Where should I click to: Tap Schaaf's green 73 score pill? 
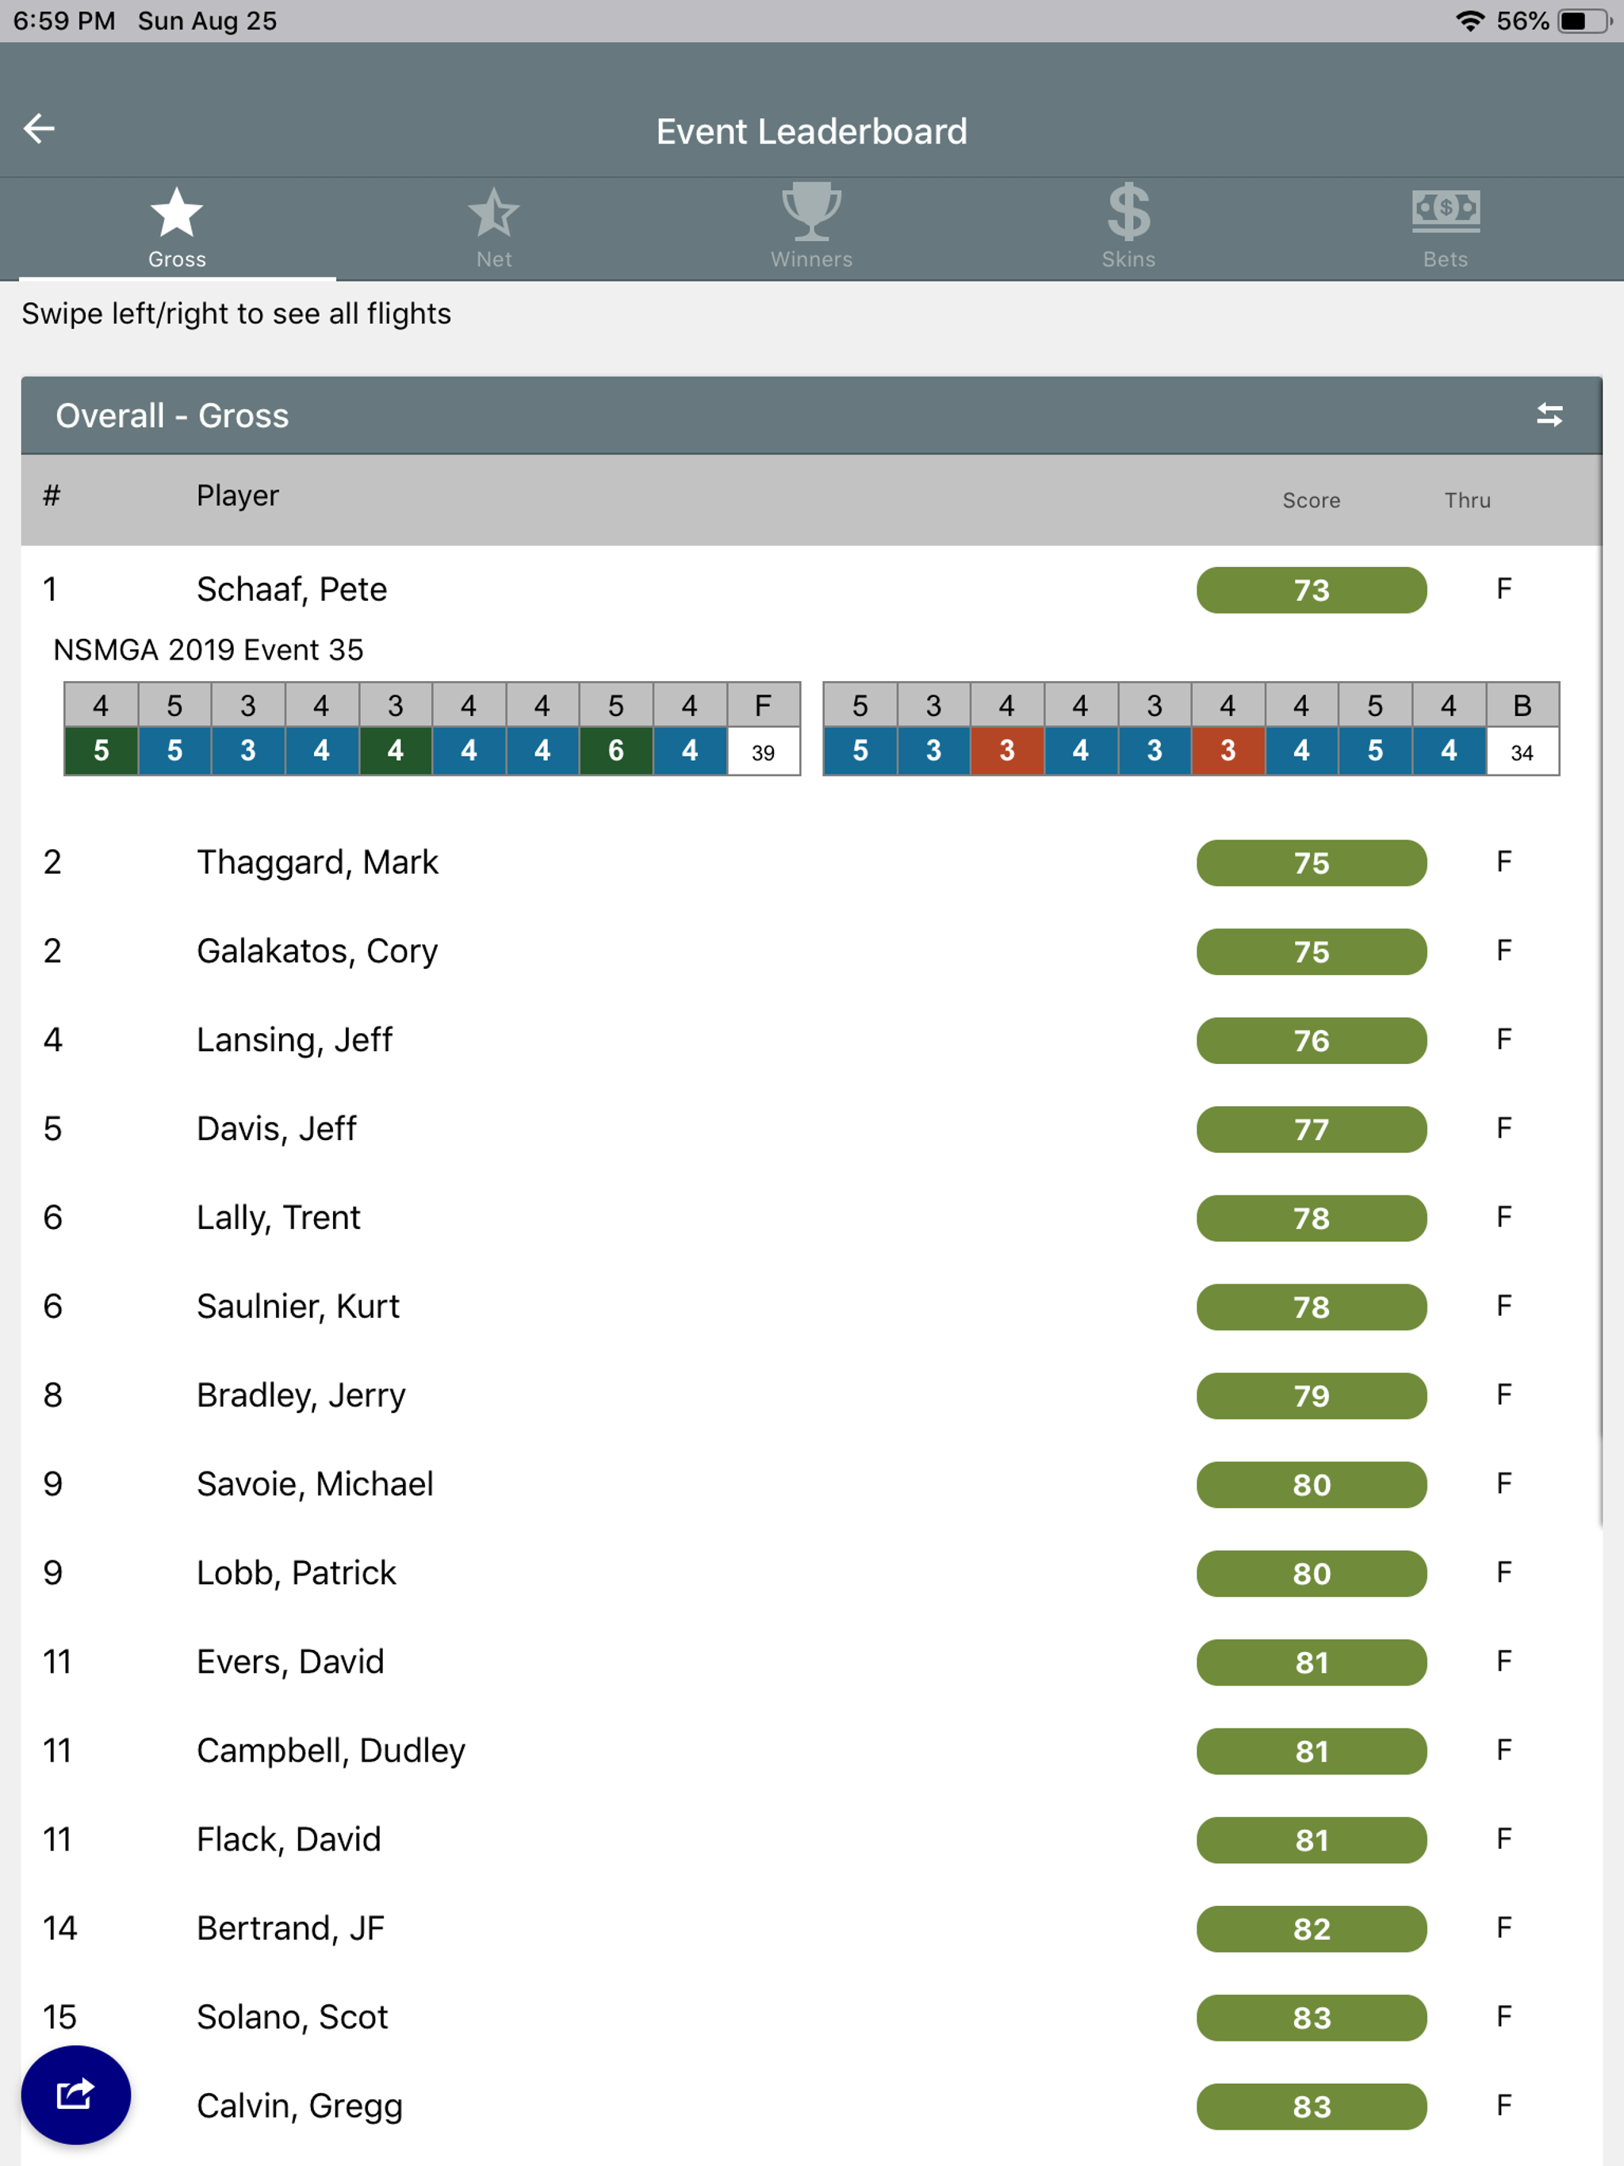[1311, 591]
